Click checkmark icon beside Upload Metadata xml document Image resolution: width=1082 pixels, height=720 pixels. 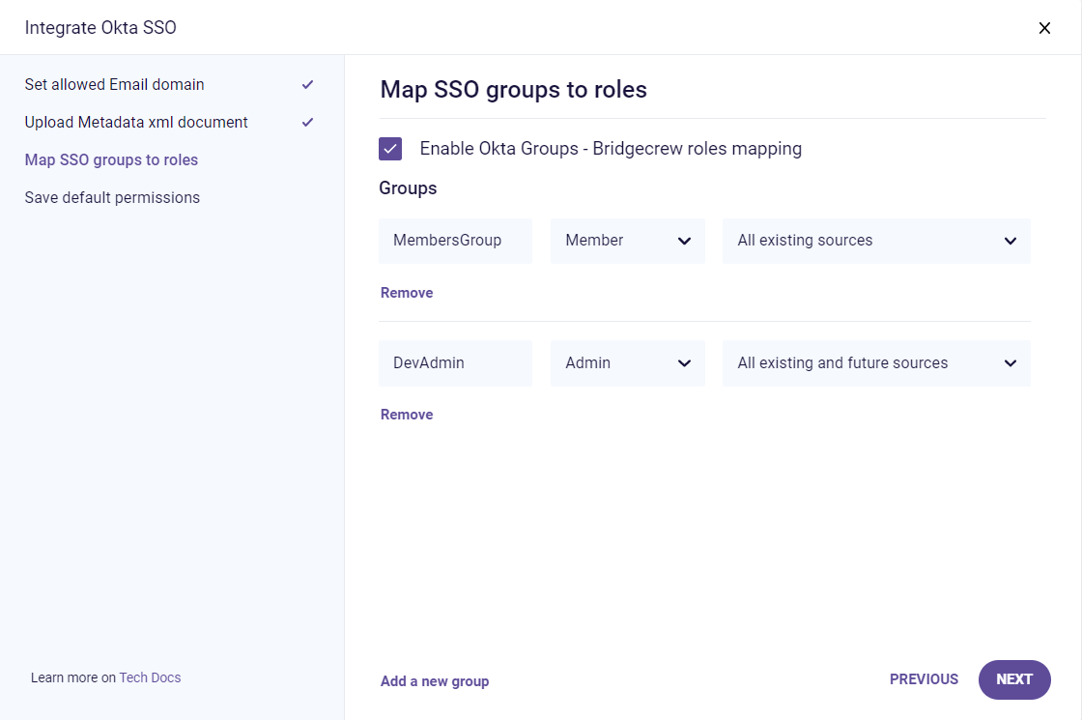(307, 123)
